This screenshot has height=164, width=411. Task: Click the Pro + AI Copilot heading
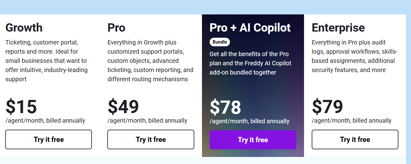(x=250, y=28)
